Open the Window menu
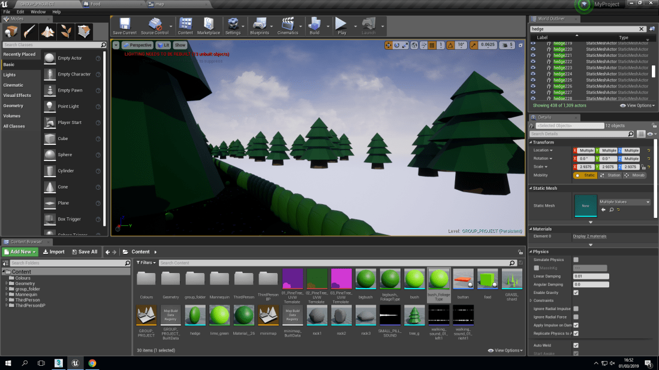Screen dimensions: 659x370 point(38,11)
